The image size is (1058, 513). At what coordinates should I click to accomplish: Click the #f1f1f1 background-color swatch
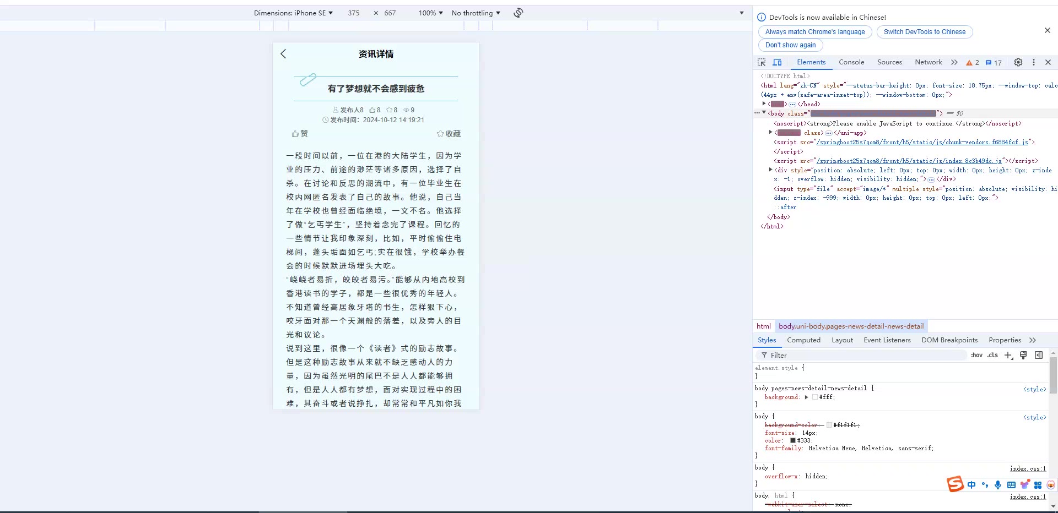[829, 425]
